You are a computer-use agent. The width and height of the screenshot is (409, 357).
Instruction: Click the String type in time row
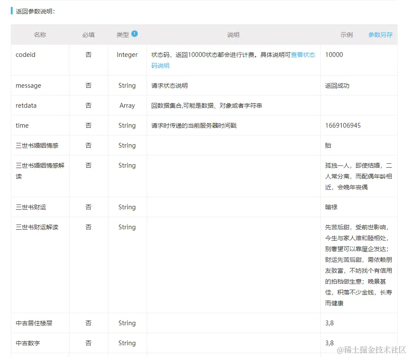(127, 126)
